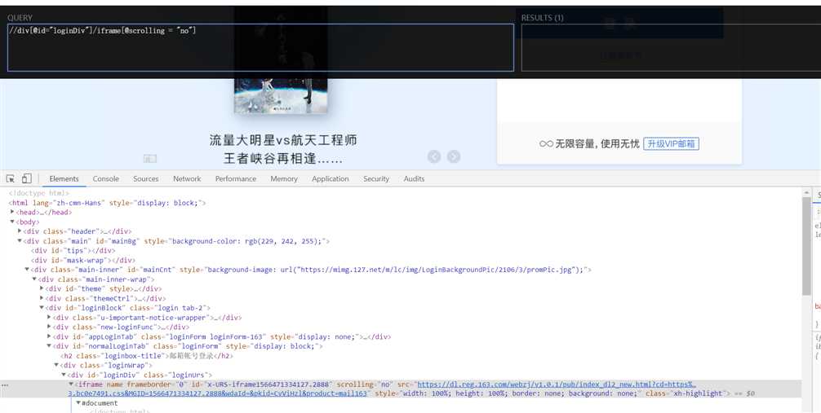Image resolution: width=821 pixels, height=413 pixels.
Task: Collapse the loginDiv div node
Action: pyautogui.click(x=64, y=375)
